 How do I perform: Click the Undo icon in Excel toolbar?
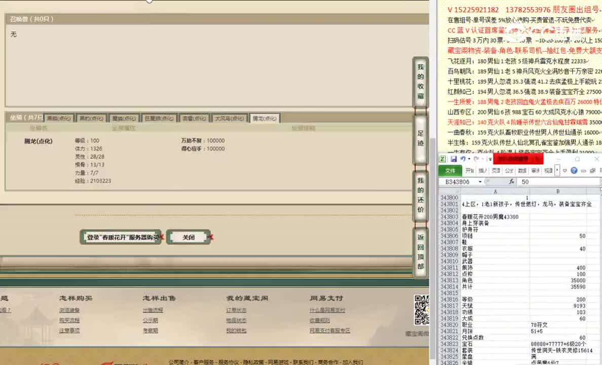[464, 159]
